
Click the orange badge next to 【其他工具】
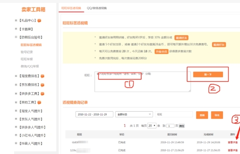point(39,103)
